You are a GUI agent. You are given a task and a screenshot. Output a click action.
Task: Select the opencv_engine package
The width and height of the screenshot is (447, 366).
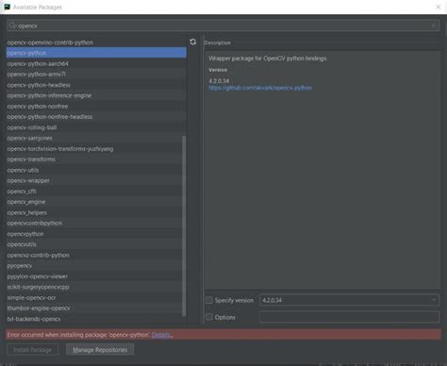pyautogui.click(x=94, y=202)
